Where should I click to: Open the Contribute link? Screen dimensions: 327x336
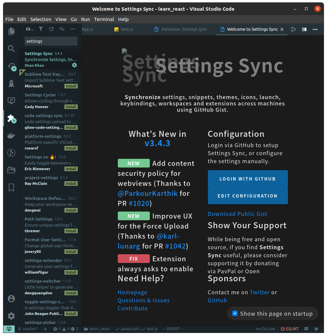click(133, 308)
